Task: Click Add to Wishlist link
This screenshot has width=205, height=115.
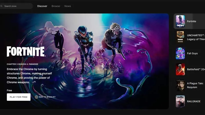Action: point(45,97)
